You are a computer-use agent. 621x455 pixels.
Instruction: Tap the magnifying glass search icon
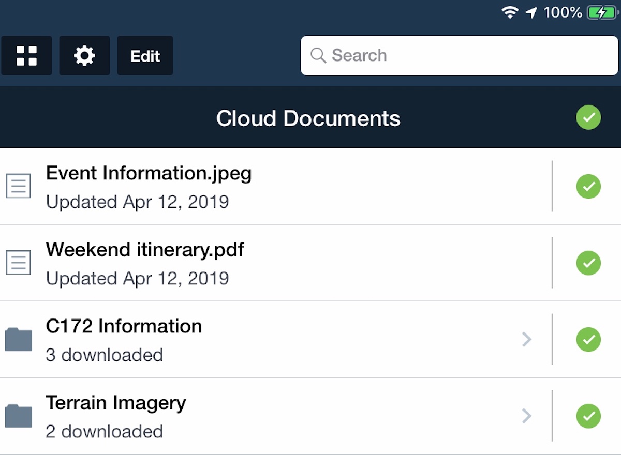(x=318, y=55)
